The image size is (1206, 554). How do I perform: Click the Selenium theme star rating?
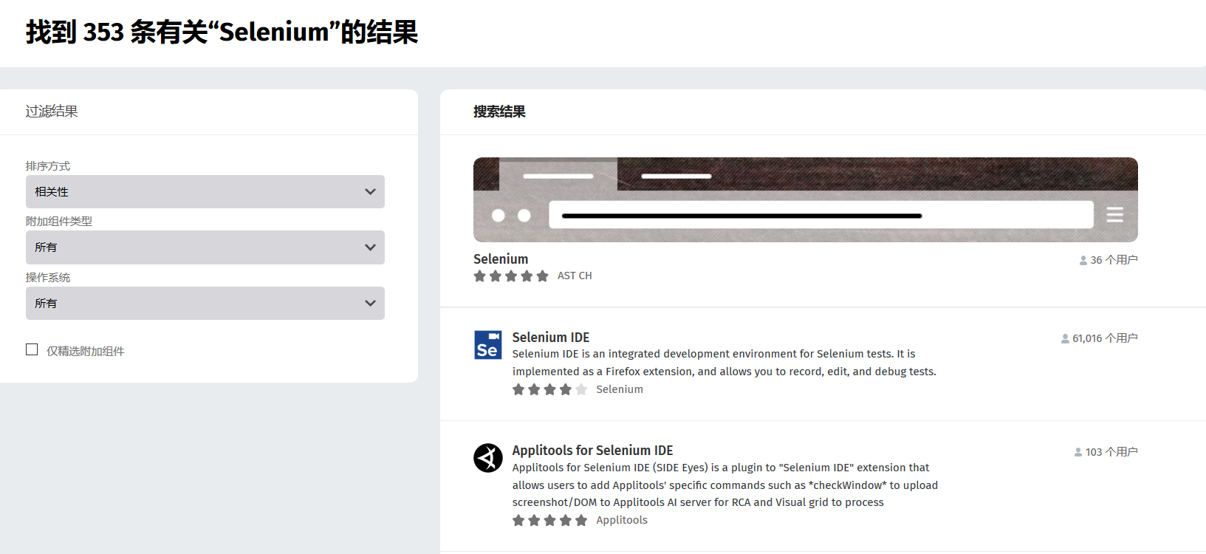tap(511, 276)
